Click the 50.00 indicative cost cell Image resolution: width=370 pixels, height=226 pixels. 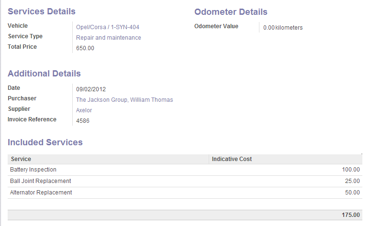coord(352,193)
